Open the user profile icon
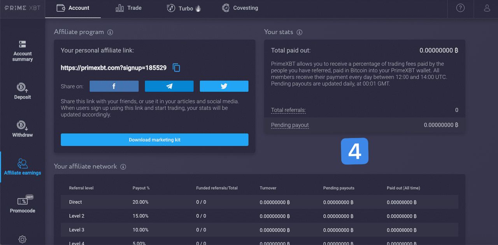 (487, 8)
